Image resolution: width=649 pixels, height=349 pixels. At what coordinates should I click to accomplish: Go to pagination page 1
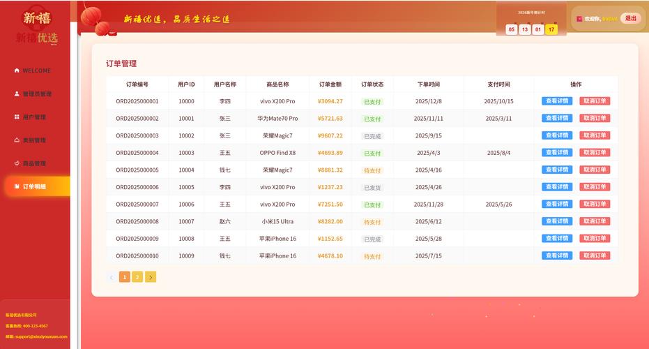pos(124,277)
